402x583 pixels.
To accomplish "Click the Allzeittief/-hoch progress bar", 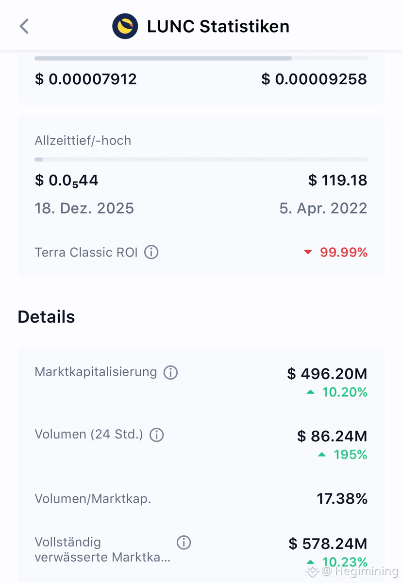I will (x=201, y=160).
